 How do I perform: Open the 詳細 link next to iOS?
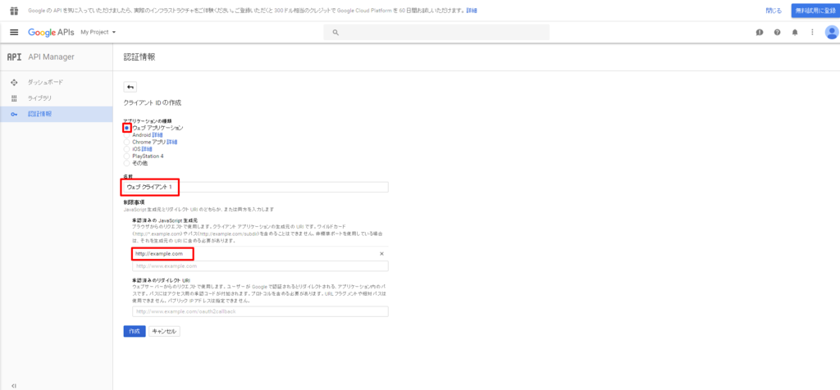[147, 149]
